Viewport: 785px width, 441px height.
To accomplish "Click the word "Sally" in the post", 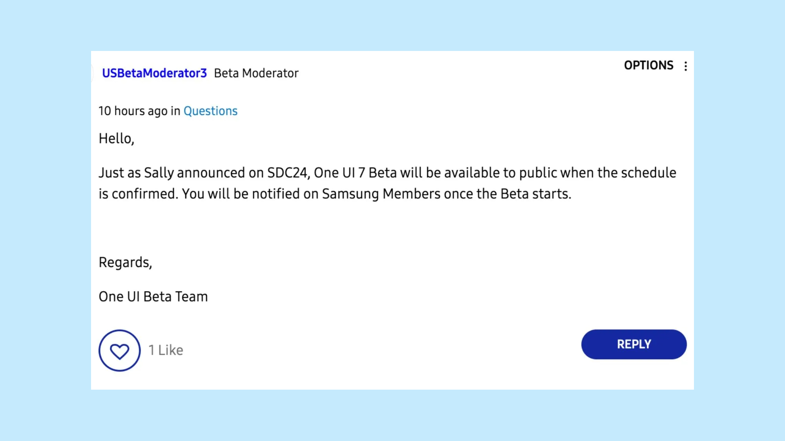I will [159, 173].
